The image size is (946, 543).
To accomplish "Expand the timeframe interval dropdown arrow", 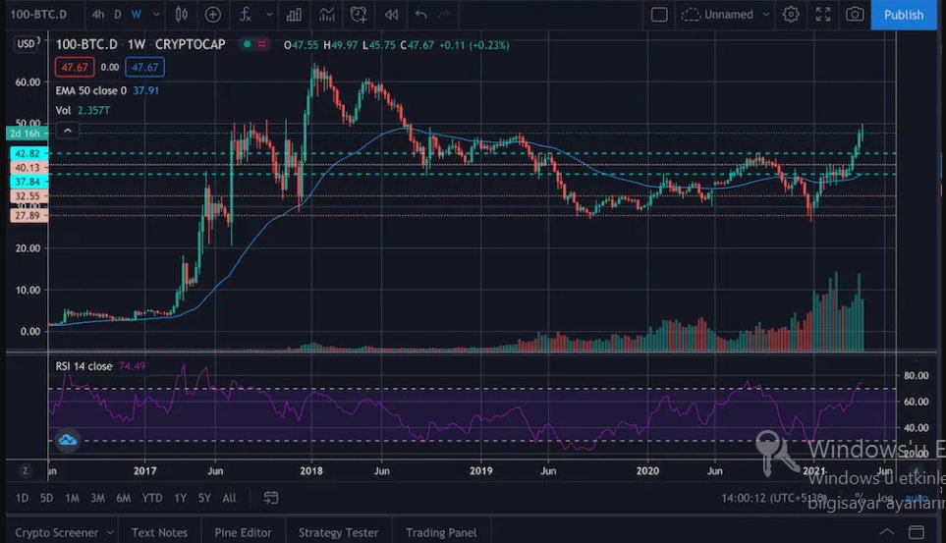I will coord(156,15).
